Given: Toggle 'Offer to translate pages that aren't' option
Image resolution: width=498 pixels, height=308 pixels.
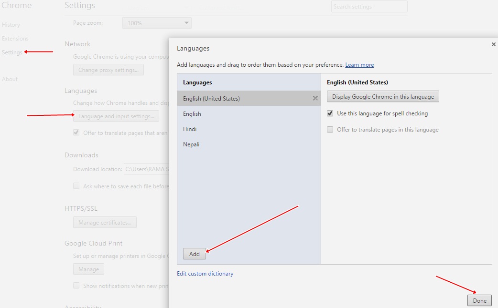Looking at the screenshot, I should (x=76, y=132).
